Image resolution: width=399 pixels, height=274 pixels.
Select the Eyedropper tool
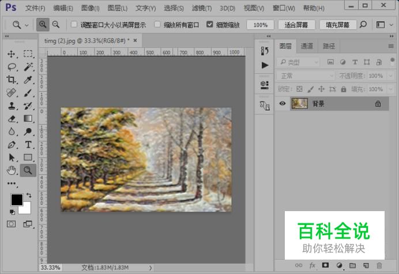tap(28, 80)
